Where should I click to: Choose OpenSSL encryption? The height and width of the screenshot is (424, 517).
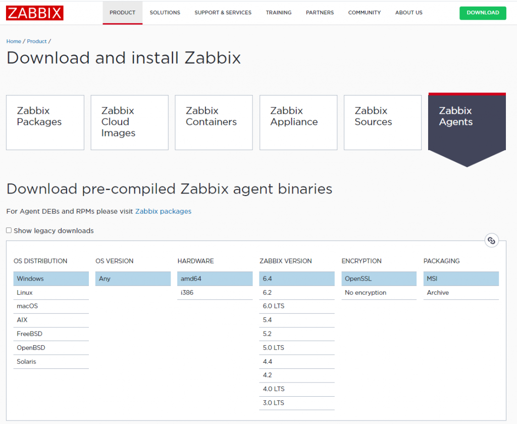point(379,278)
